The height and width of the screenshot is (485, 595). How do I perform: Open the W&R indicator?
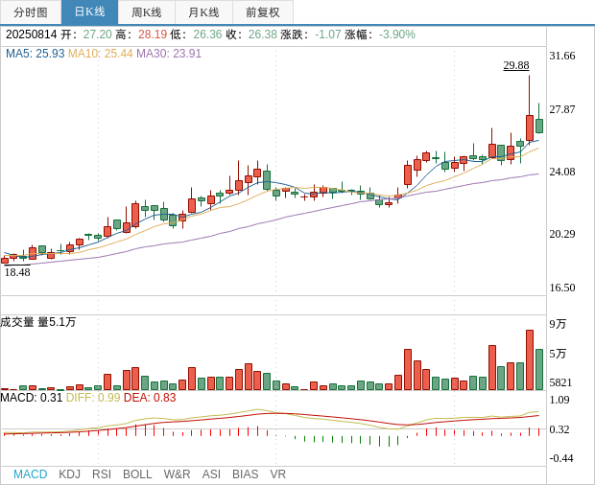(x=177, y=474)
